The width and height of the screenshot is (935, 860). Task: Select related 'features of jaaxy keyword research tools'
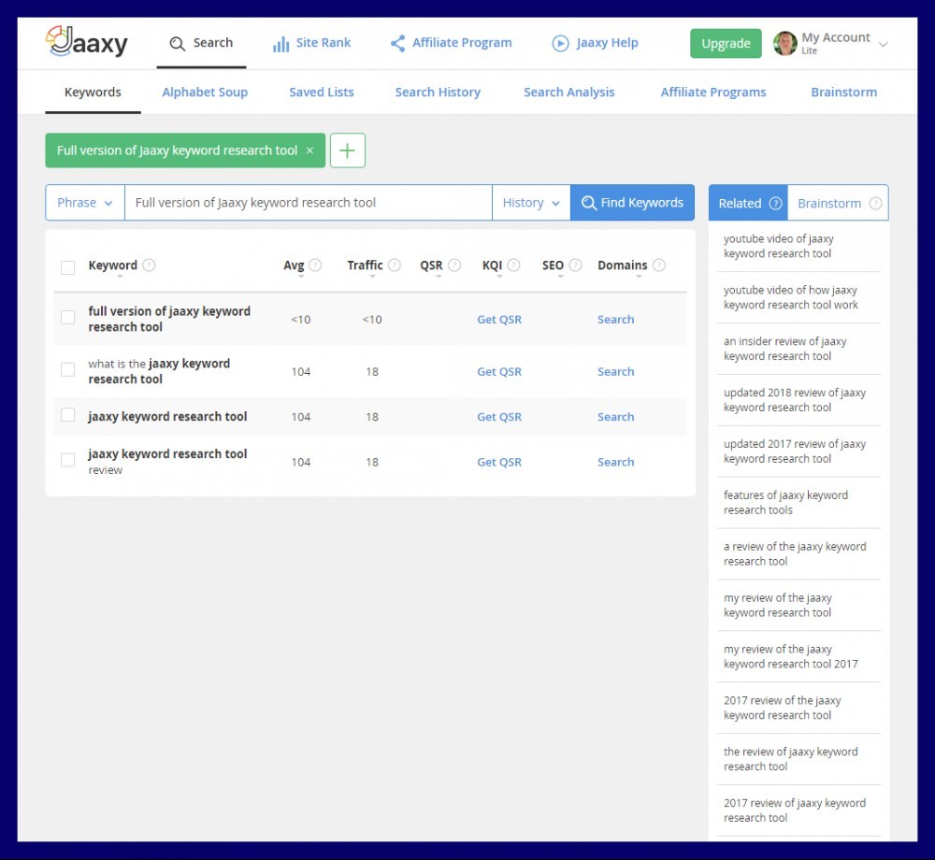click(798, 502)
